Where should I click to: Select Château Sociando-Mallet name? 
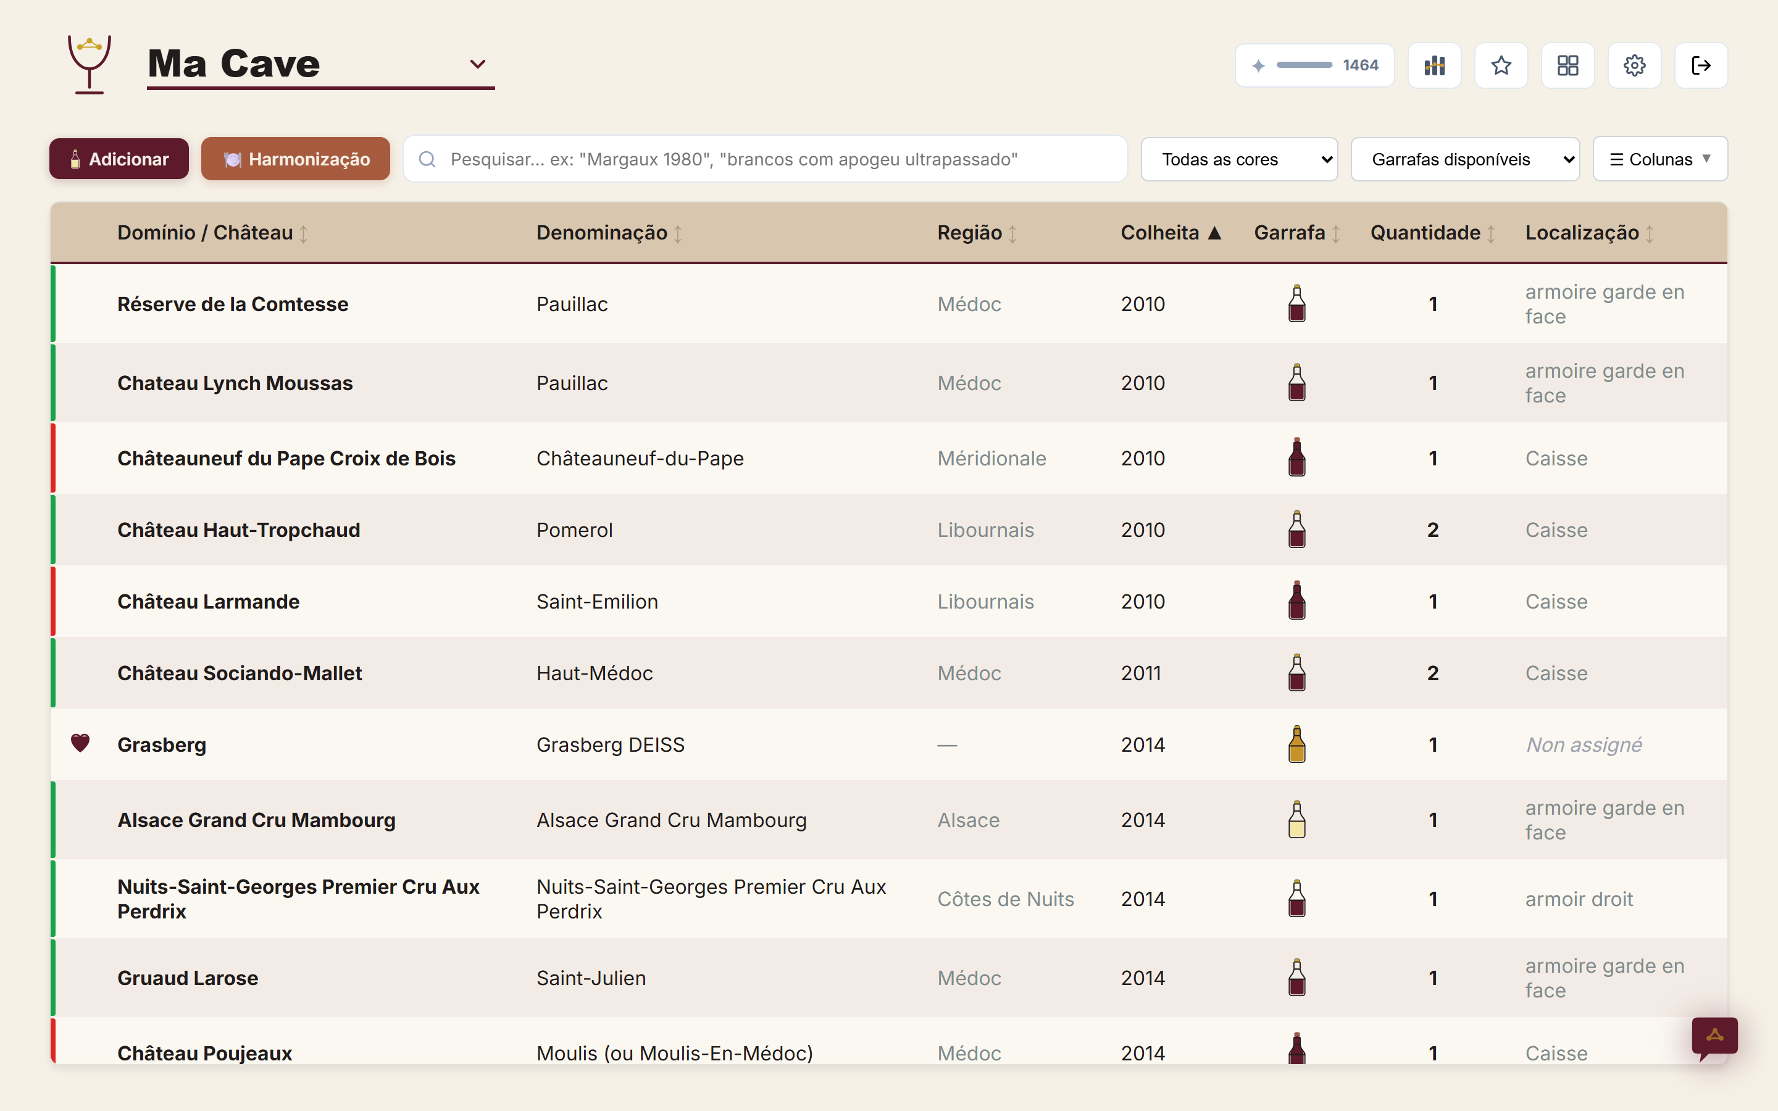pos(240,673)
